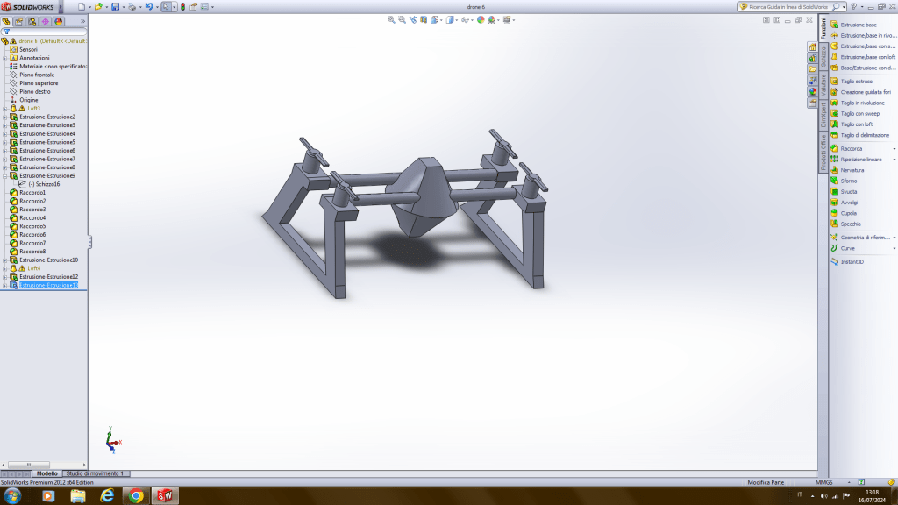Switch to Studio di movimento 1 tab
This screenshot has width=898, height=505.
click(96, 473)
